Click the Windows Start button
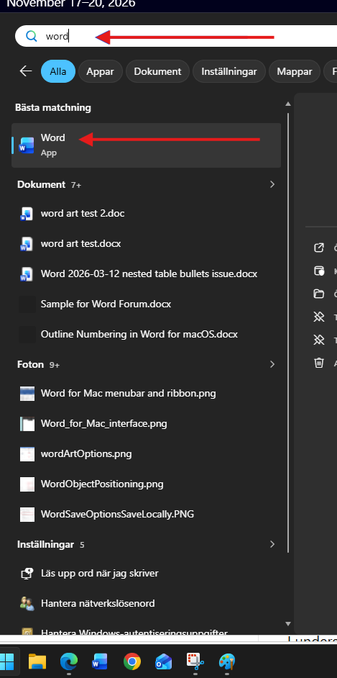The width and height of the screenshot is (337, 678). (x=7, y=661)
